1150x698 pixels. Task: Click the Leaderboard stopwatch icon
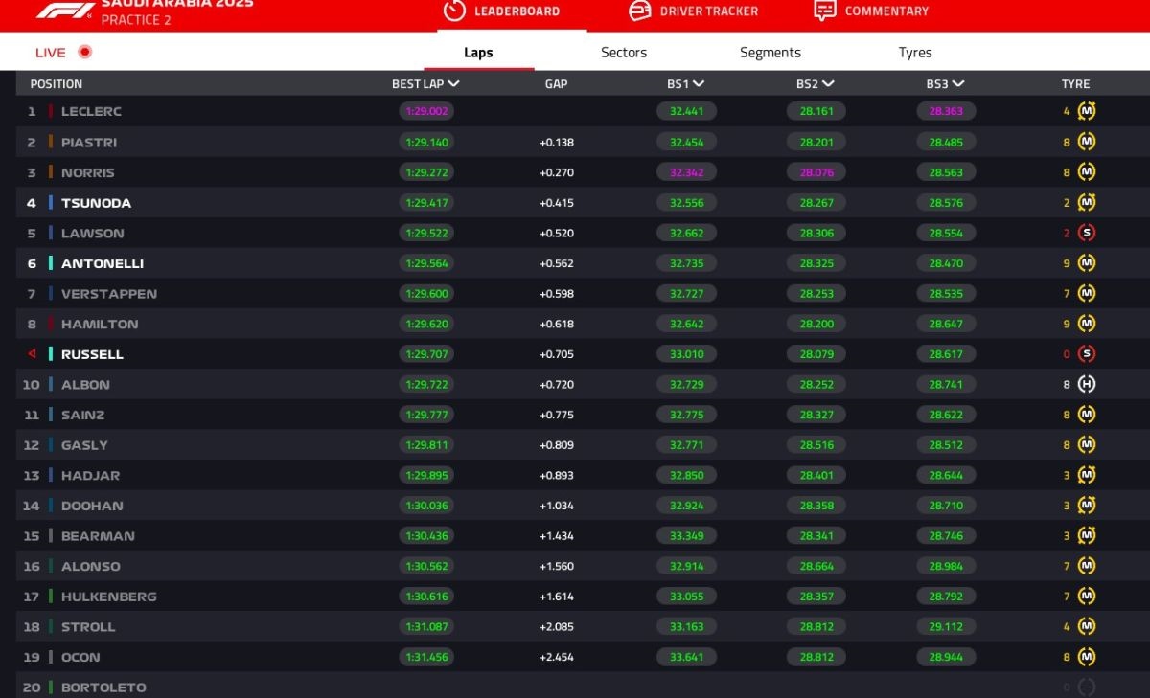click(x=453, y=11)
